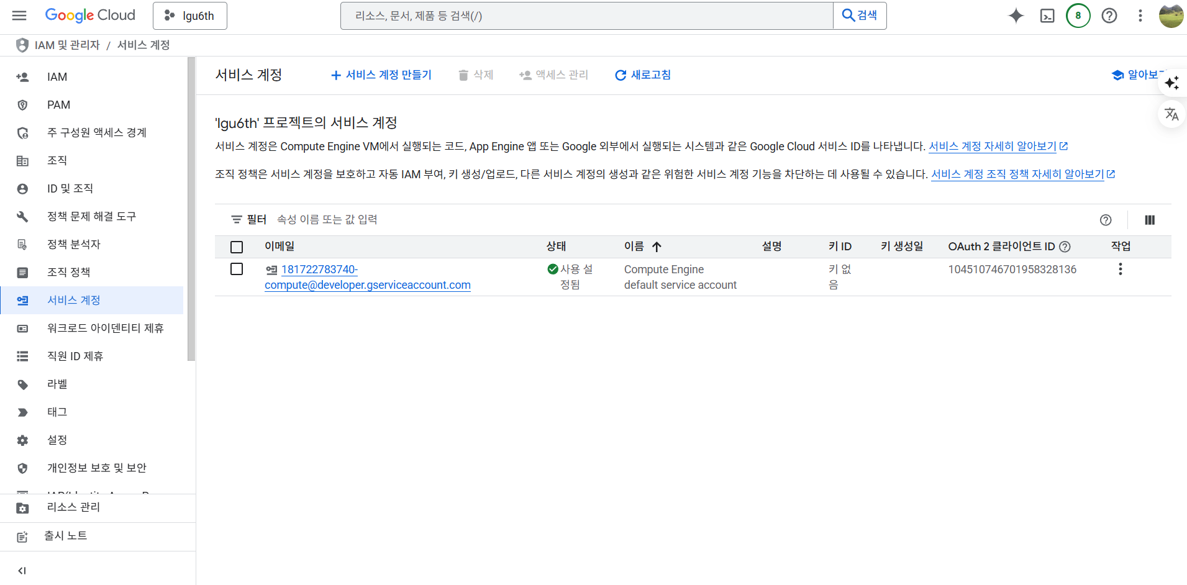
Task: Click the PAM shield icon
Action: pos(22,105)
